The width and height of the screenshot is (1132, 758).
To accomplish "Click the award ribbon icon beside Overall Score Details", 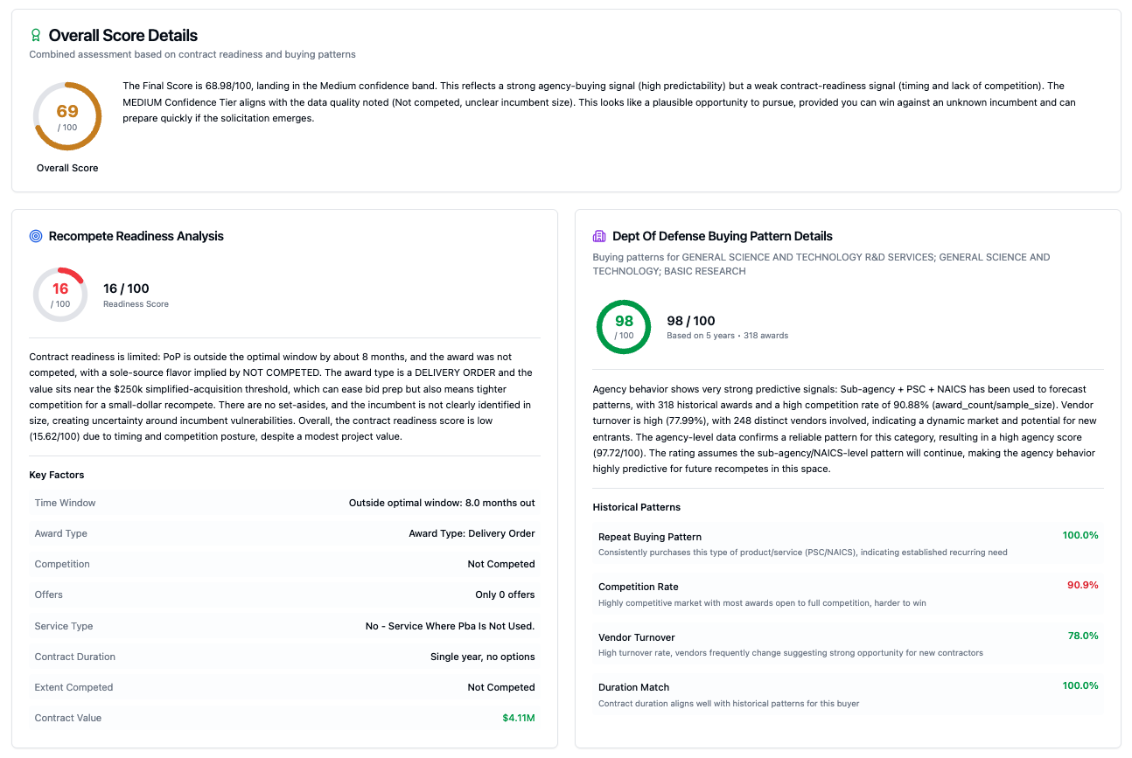I will (x=35, y=35).
